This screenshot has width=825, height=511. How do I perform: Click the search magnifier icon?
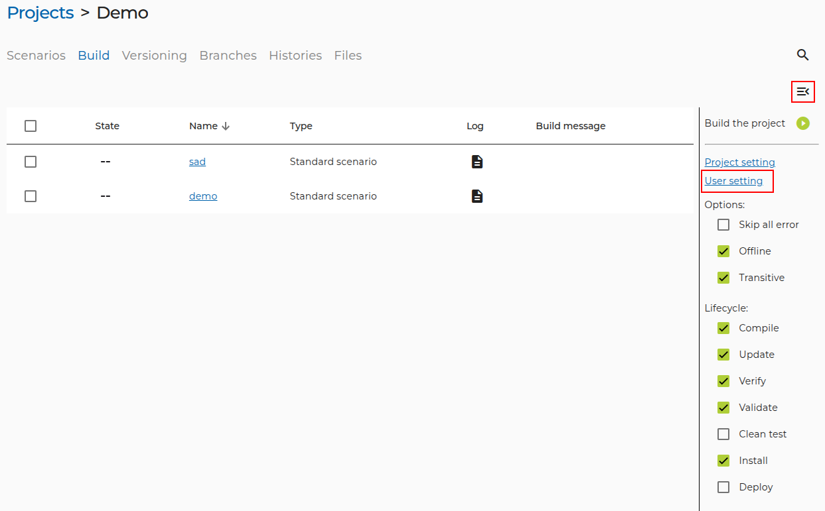(803, 55)
